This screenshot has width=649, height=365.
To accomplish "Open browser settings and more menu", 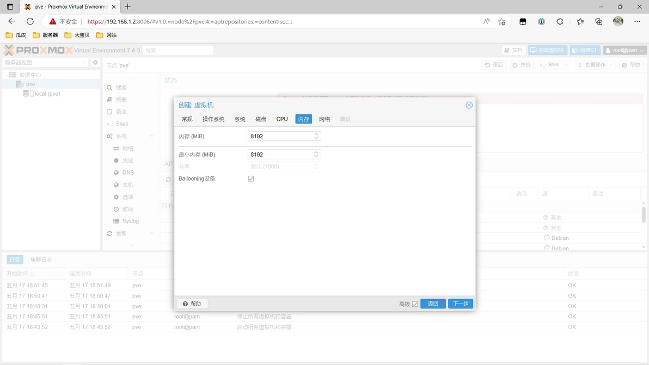I will 637,22.
